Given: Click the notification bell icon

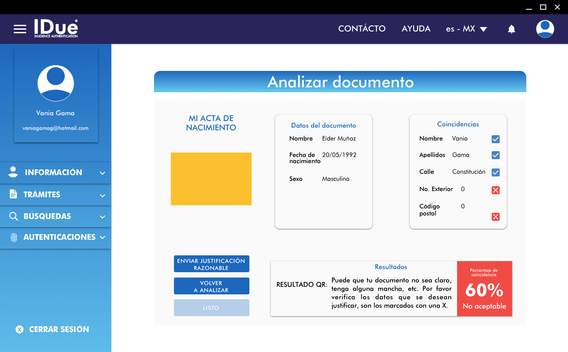Looking at the screenshot, I should click(511, 29).
